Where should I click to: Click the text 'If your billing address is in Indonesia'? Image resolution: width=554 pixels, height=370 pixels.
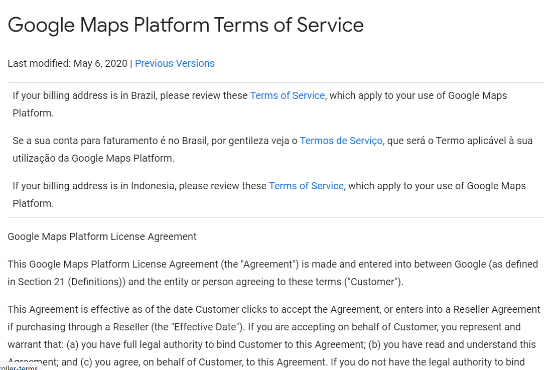coord(94,186)
